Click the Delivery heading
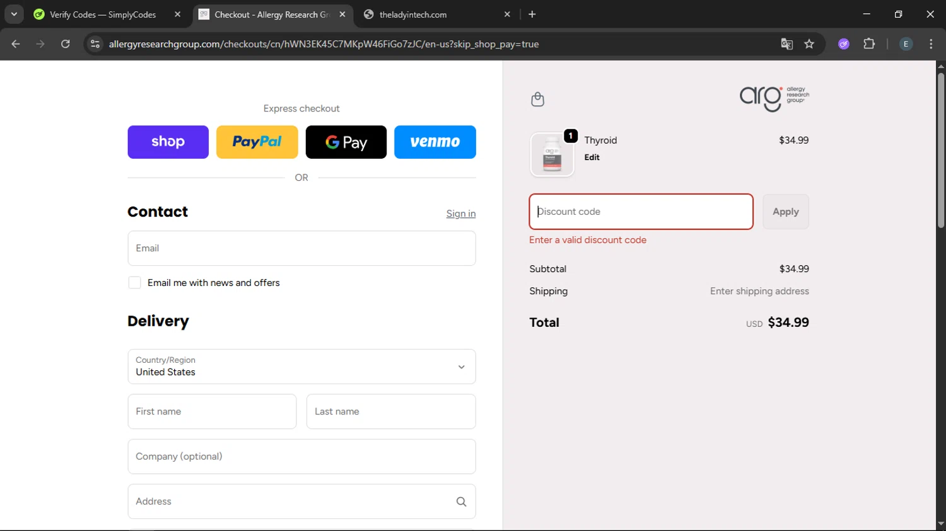 (158, 321)
